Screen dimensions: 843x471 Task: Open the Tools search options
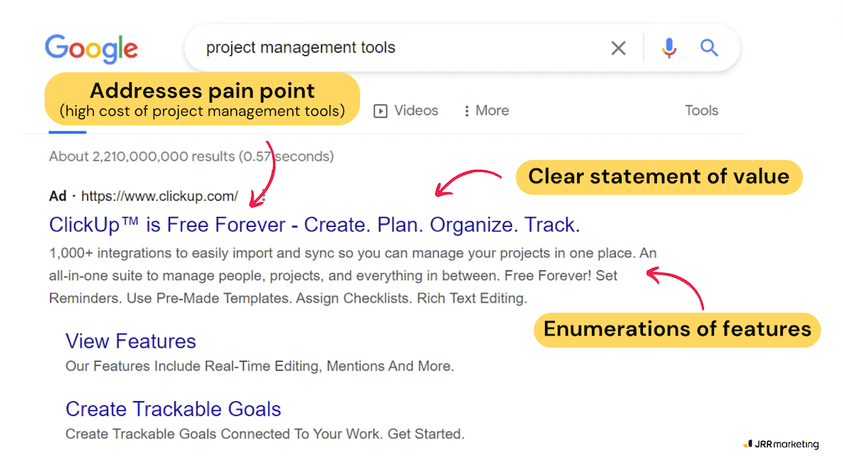pyautogui.click(x=701, y=111)
